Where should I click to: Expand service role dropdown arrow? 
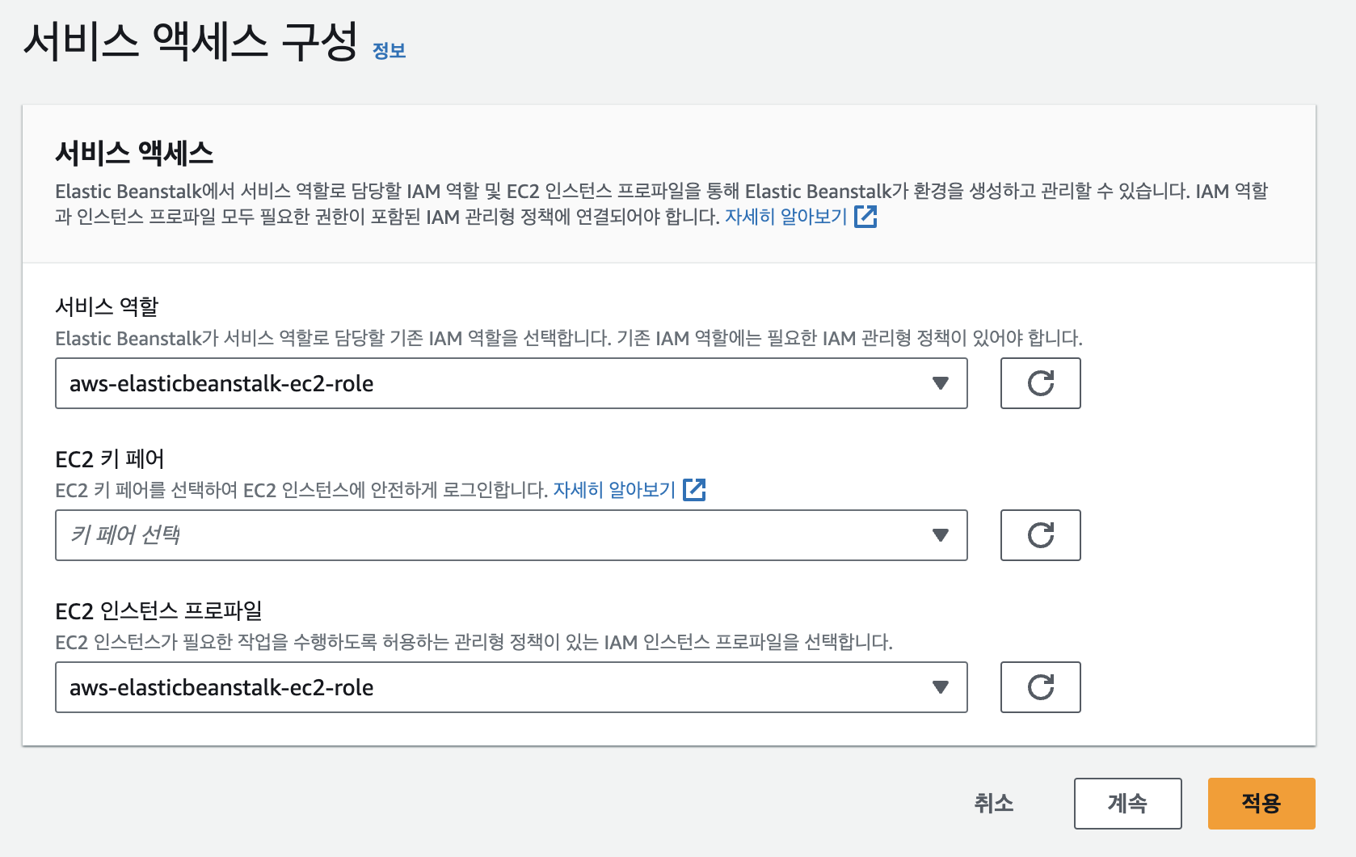940,383
